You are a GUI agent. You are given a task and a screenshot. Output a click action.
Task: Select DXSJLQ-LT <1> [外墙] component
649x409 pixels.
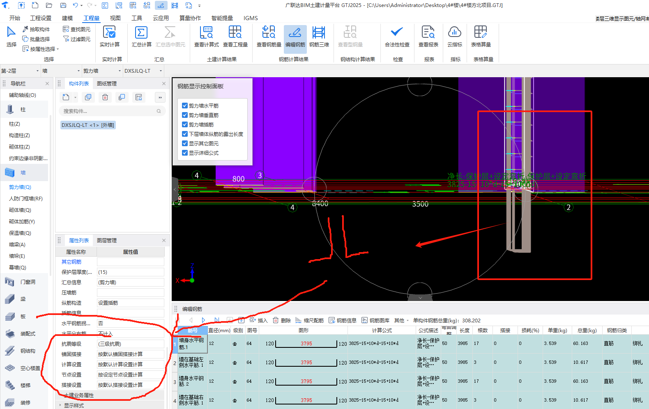(88, 125)
